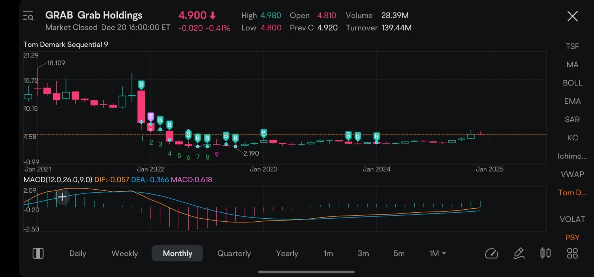Switch to Yearly timeframe
Screen dimensions: 594x277
coord(287,254)
